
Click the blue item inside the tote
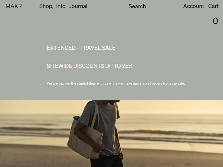(x=76, y=118)
